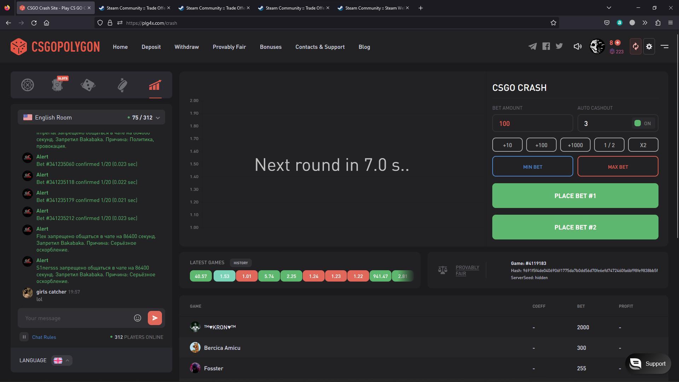
Task: Click the 941.47 latest game result
Action: coord(380,276)
